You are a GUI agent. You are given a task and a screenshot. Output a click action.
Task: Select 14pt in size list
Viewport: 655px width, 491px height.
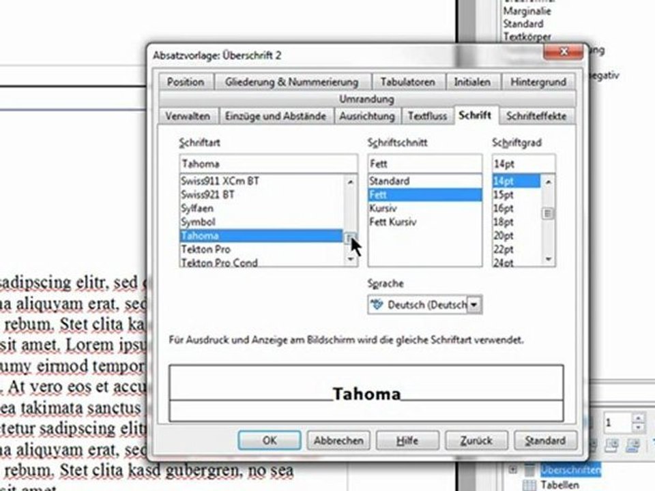point(516,181)
